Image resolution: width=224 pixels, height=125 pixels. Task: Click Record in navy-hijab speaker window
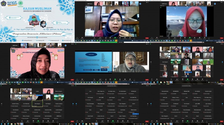[120, 38]
